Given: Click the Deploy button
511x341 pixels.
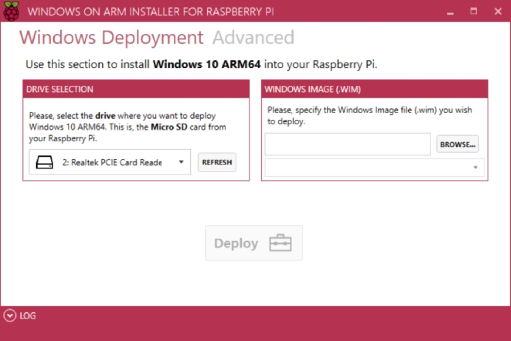Looking at the screenshot, I should [254, 243].
